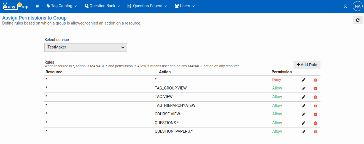Edit the Deny rule for action *

click(x=304, y=80)
